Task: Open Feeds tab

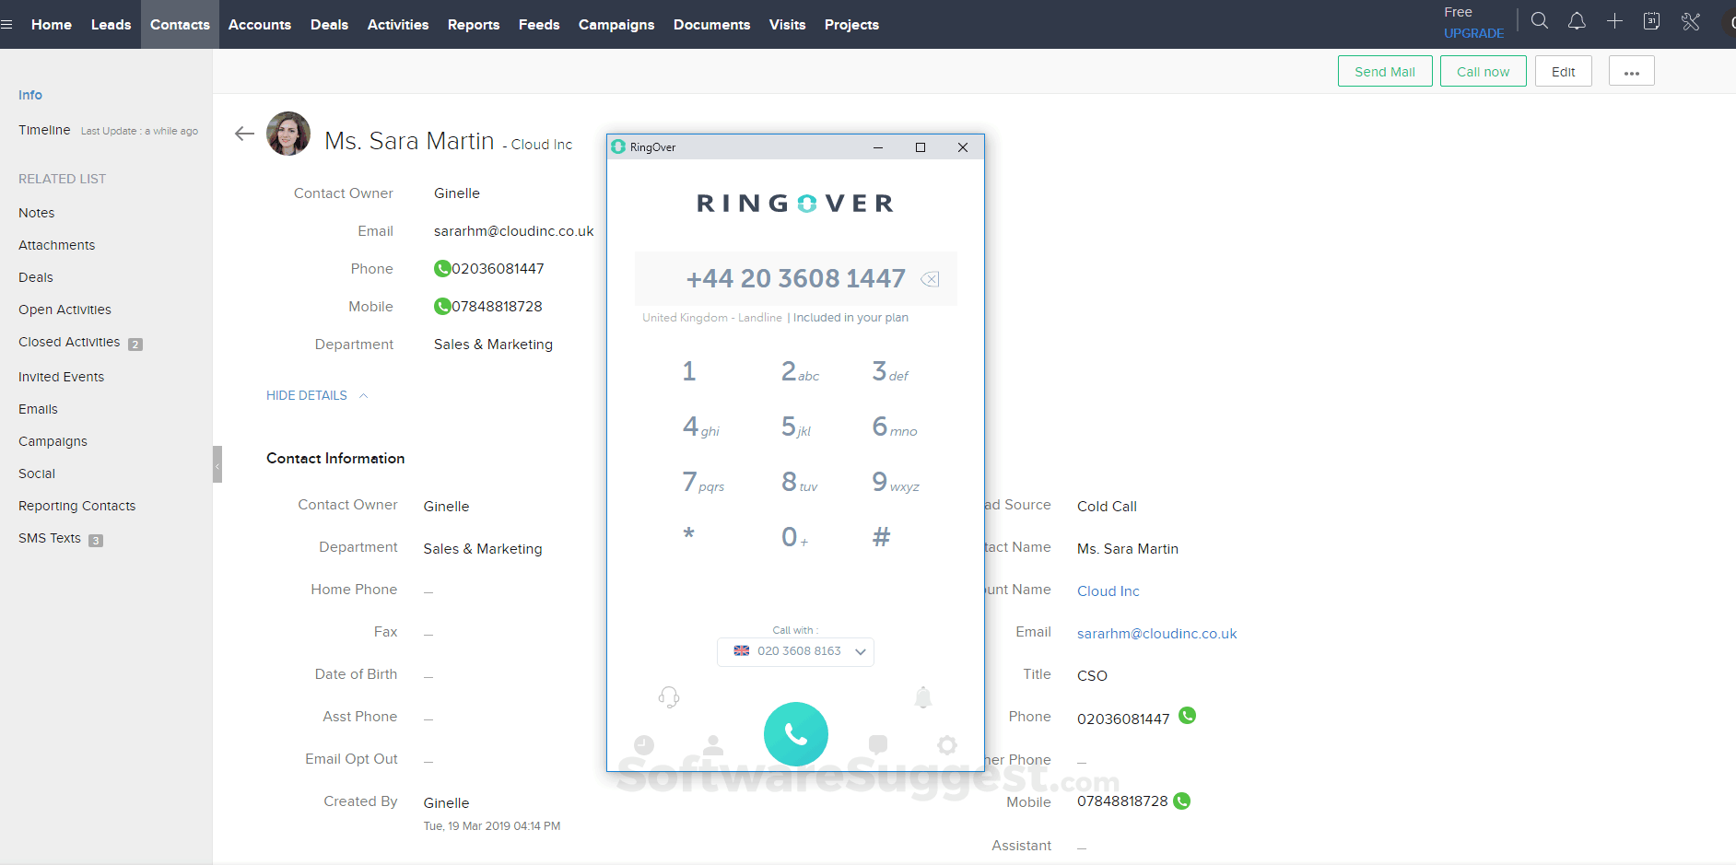Action: click(x=539, y=25)
